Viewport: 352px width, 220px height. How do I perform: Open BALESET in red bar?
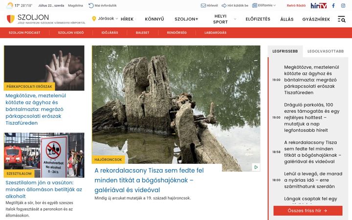pyautogui.click(x=142, y=33)
